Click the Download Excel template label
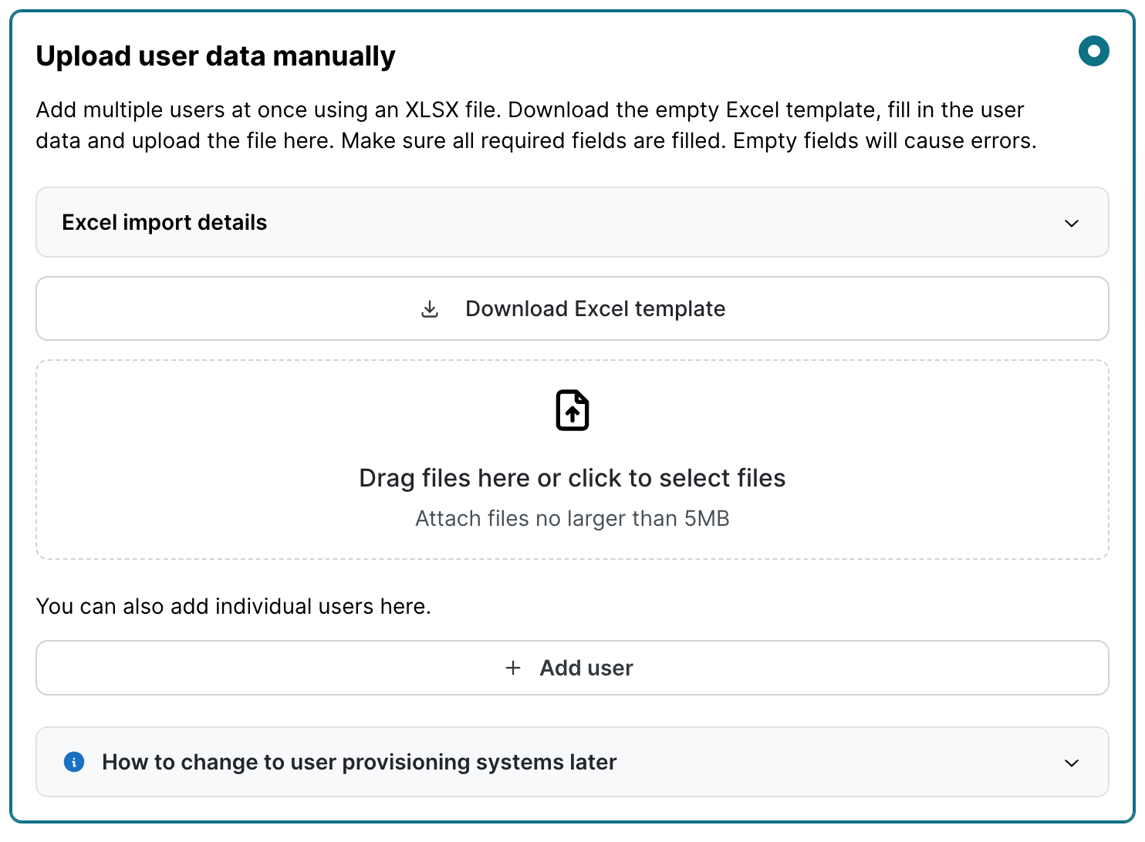This screenshot has height=842, width=1145. (x=595, y=309)
